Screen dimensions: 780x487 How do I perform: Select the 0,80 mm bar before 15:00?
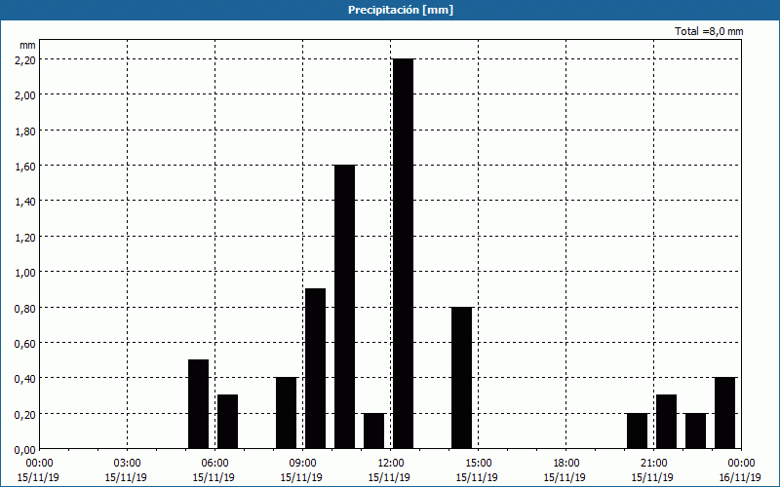click(x=461, y=378)
